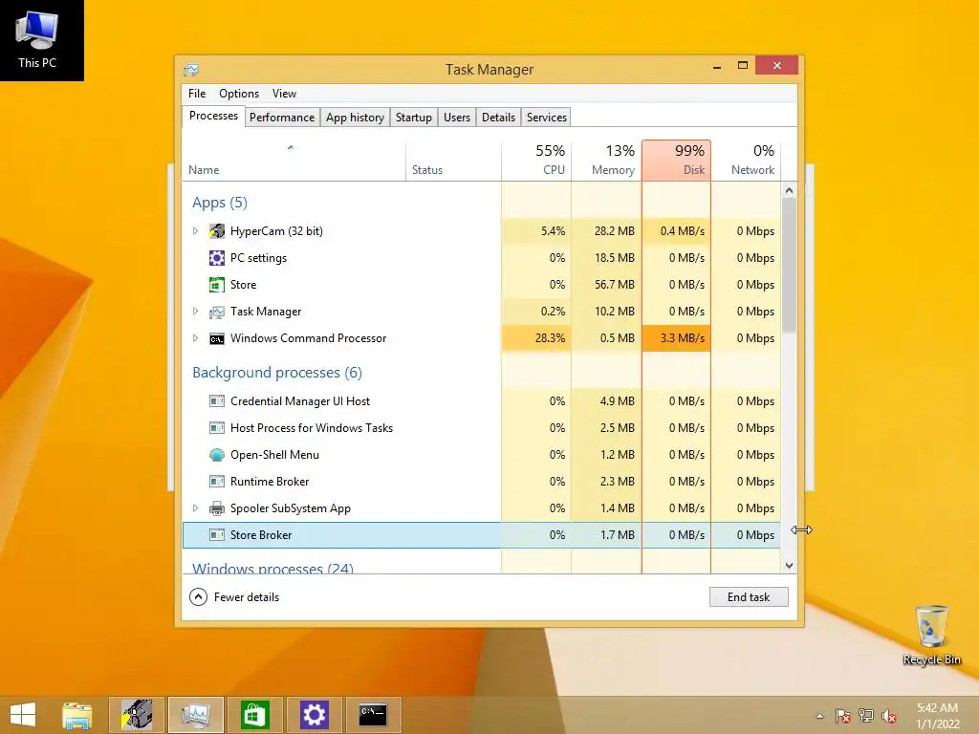
Task: Switch to the Details tab
Action: (498, 118)
